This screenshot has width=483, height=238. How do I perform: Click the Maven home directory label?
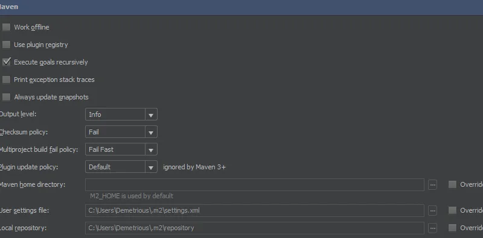[33, 184]
